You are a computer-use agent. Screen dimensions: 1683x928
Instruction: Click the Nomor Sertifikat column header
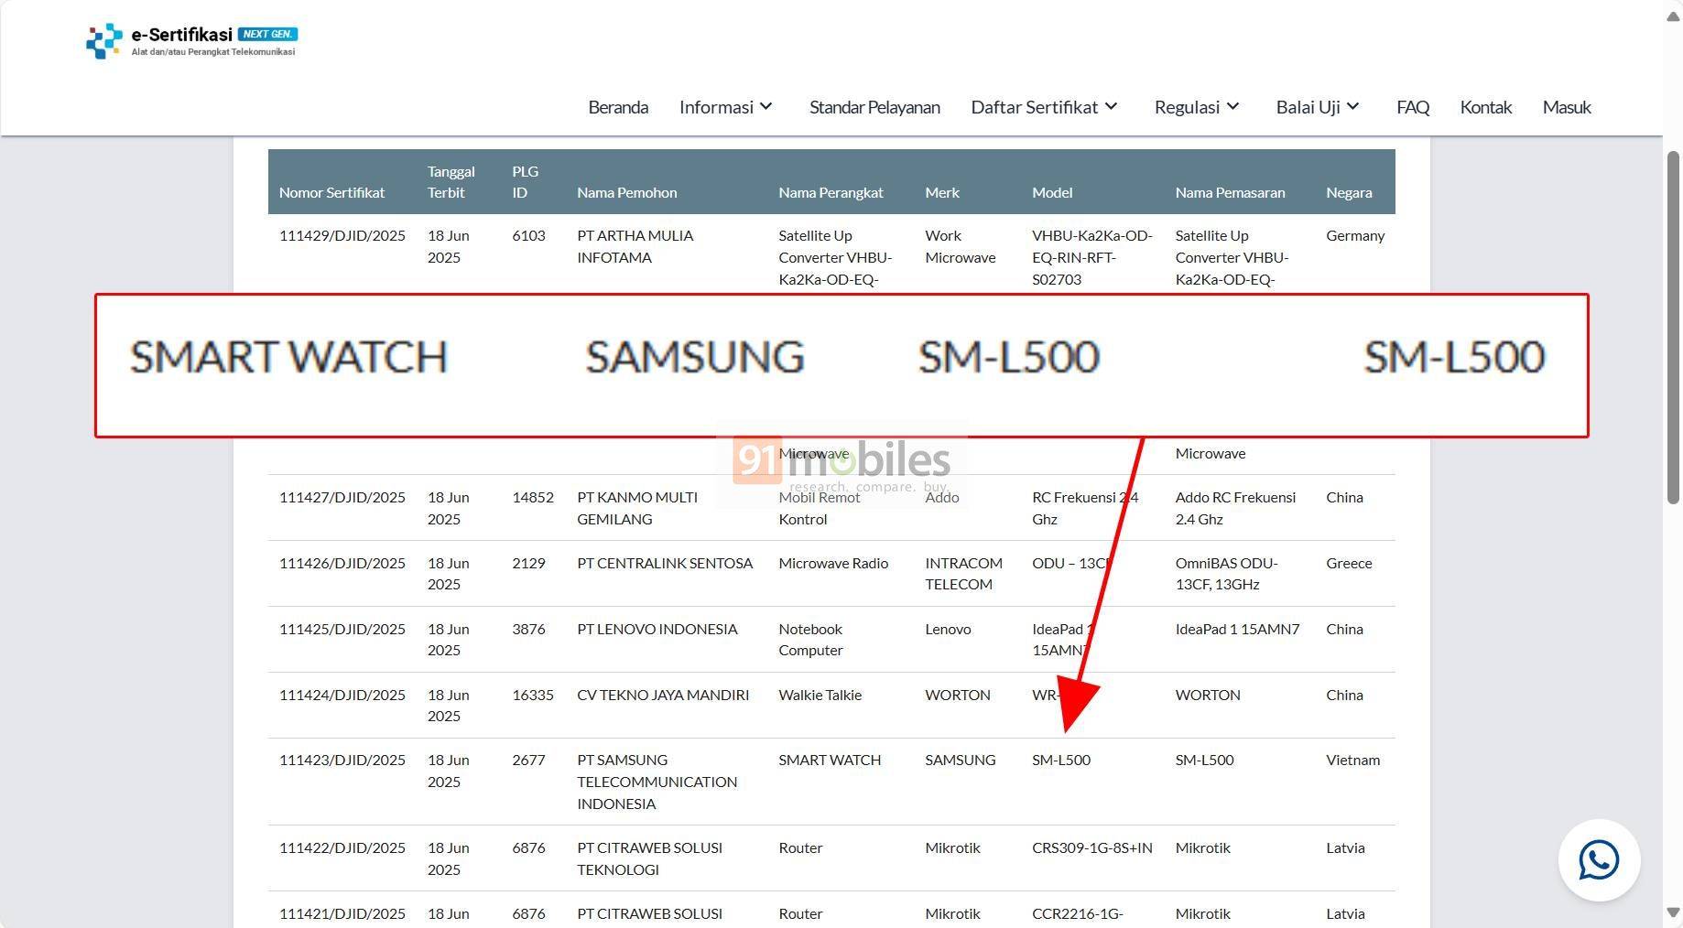[x=331, y=192]
